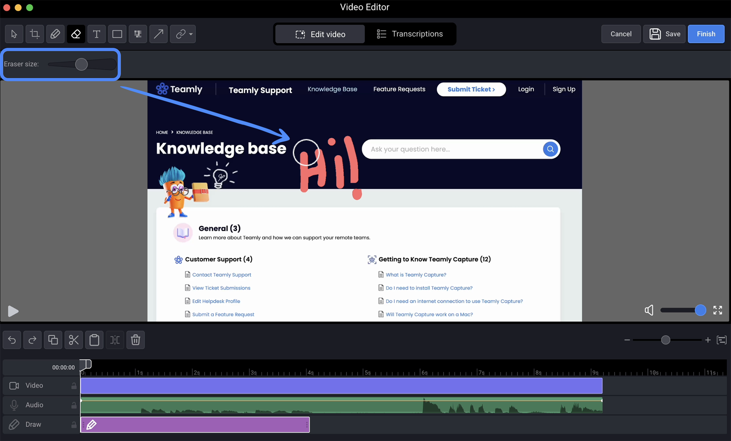Select the pointer cursor tool
Screen dimensions: 731x441
(14, 34)
